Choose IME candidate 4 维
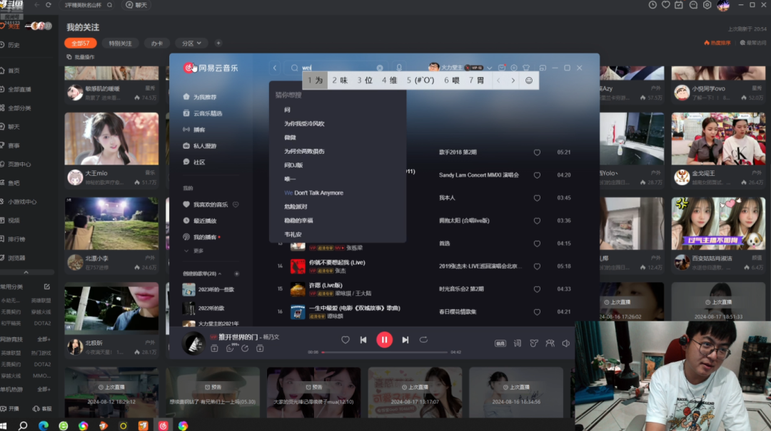The width and height of the screenshot is (771, 431). point(390,81)
